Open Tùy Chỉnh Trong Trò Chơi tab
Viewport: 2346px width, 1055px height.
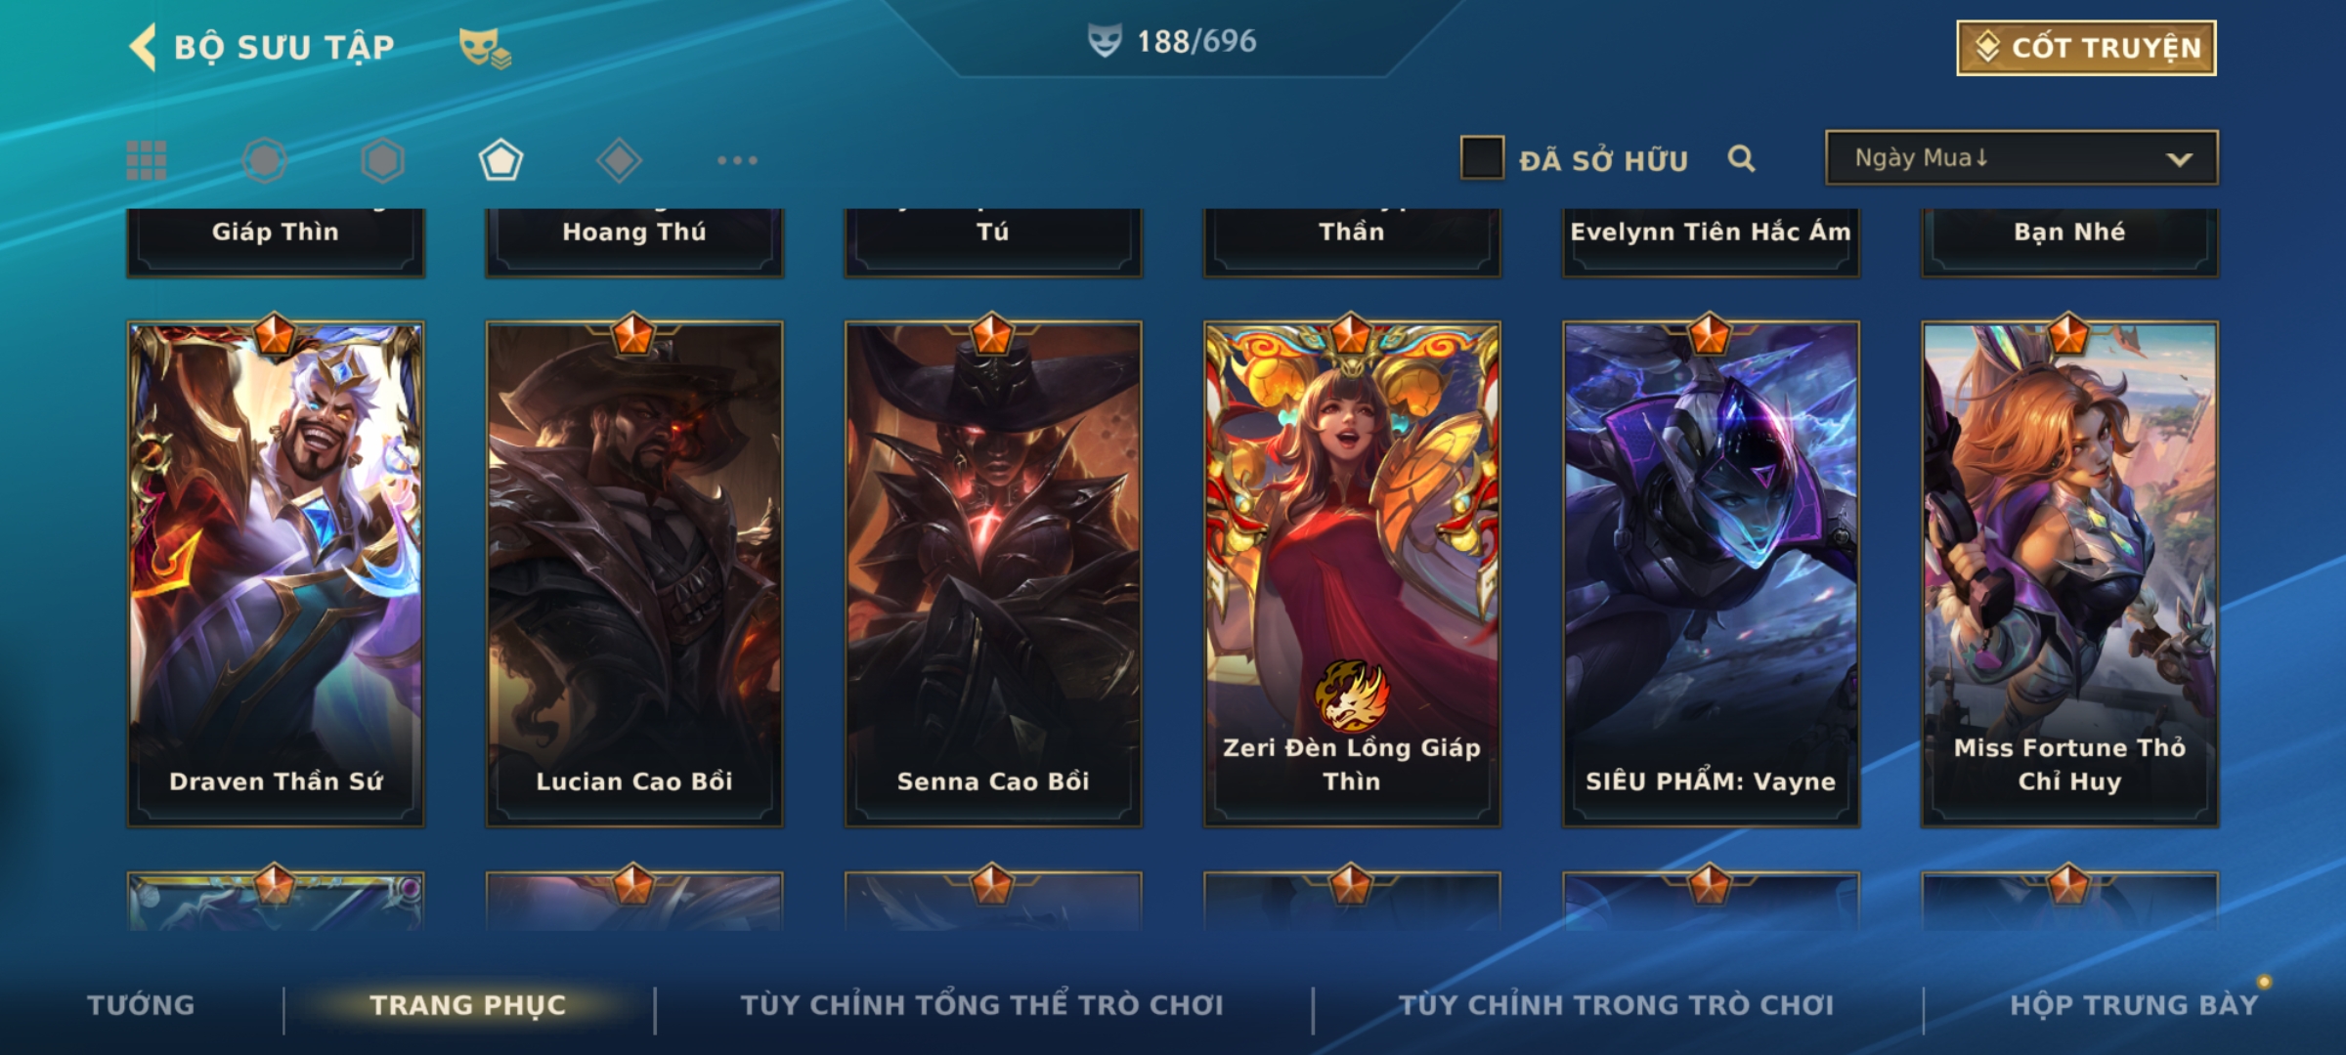pyautogui.click(x=1616, y=1005)
